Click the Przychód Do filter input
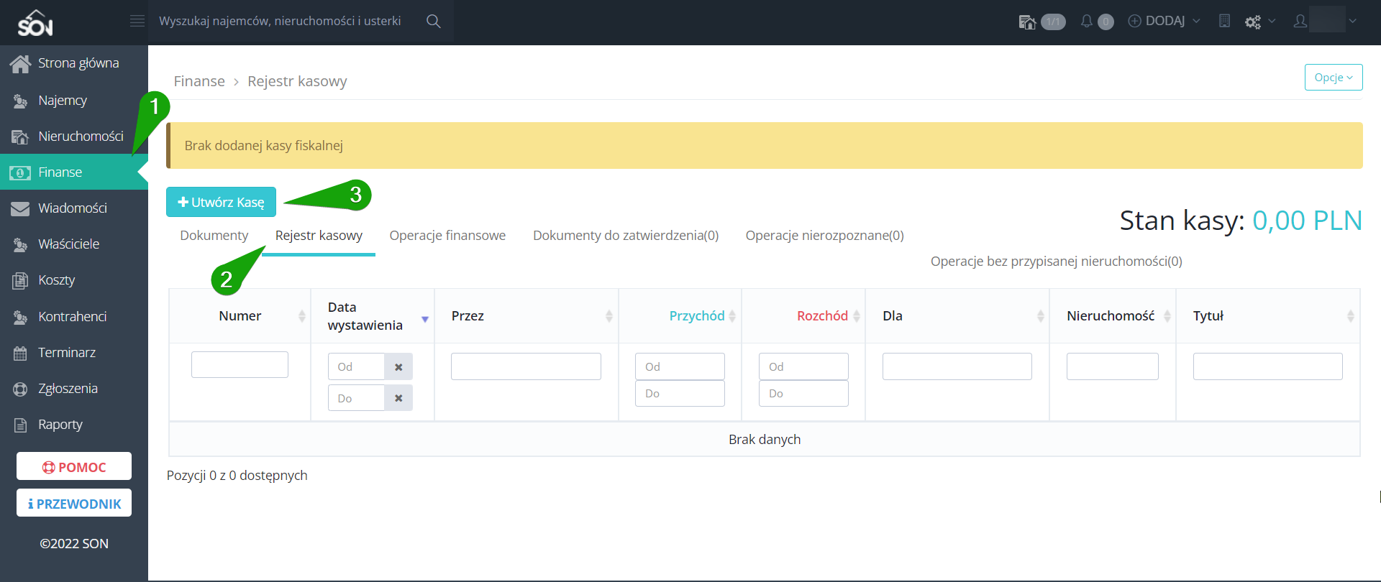This screenshot has height=582, width=1381. pos(680,394)
